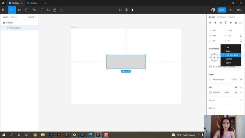Select the Hand tool
Image resolution: width=245 pixels, height=138 pixels.
(x=55, y=10)
